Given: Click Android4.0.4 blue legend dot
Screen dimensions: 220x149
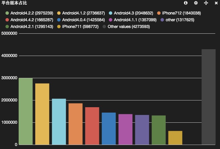Looking at the screenshot, I should point(59,20).
